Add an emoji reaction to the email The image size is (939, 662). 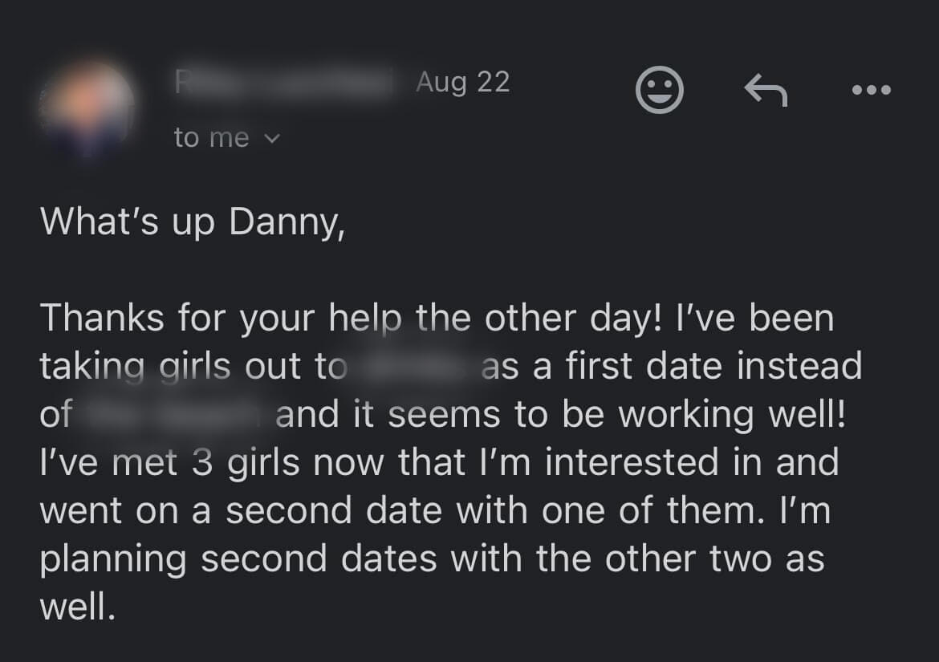[x=659, y=89]
